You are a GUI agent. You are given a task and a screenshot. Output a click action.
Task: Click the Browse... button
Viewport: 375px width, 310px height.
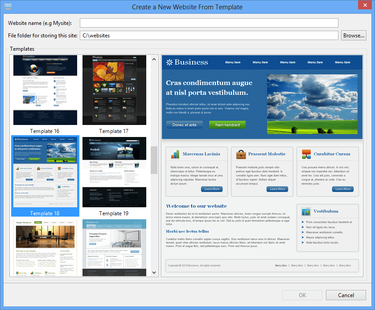click(x=354, y=35)
